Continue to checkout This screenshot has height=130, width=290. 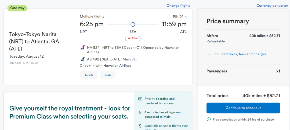click(x=243, y=108)
